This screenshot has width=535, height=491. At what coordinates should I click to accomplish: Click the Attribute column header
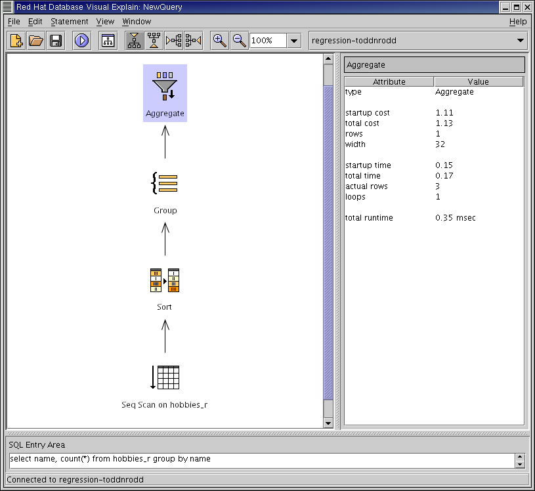click(389, 82)
